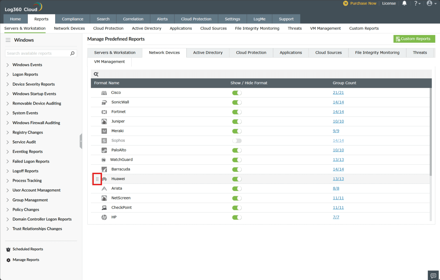Screen dimensions: 440x280
Task: Click the PaloAlto vendor icon
Action: (104, 150)
